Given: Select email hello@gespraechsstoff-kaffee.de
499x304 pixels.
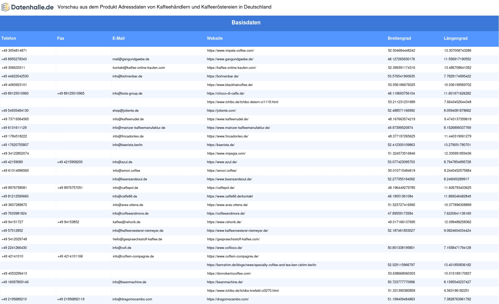Looking at the screenshot, I should 137,239.
